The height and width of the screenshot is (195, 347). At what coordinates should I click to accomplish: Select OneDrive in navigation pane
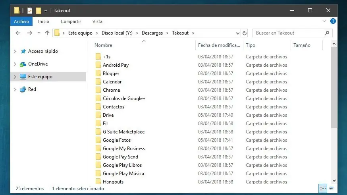pyautogui.click(x=38, y=64)
